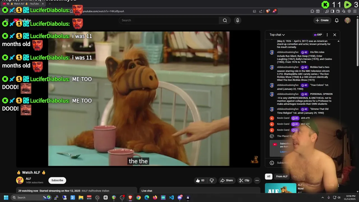Open the Brave hamburger main menu
This screenshot has height=202, width=359.
(x=355, y=11)
